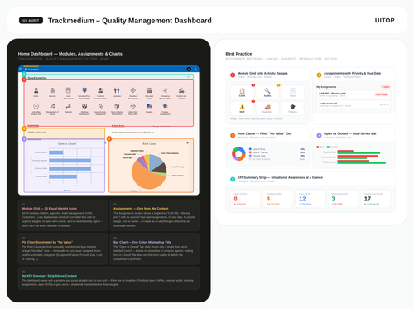The width and height of the screenshot is (414, 309).
Task: Open the Suppliers truck icon in dashboard
Action: tap(149, 106)
